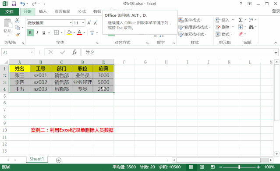Switch to Page Layout view icon

[202, 167]
